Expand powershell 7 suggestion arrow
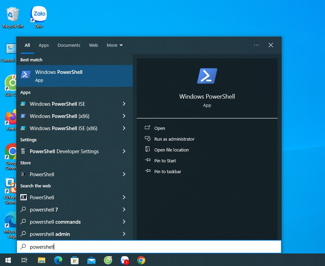 click(124, 209)
